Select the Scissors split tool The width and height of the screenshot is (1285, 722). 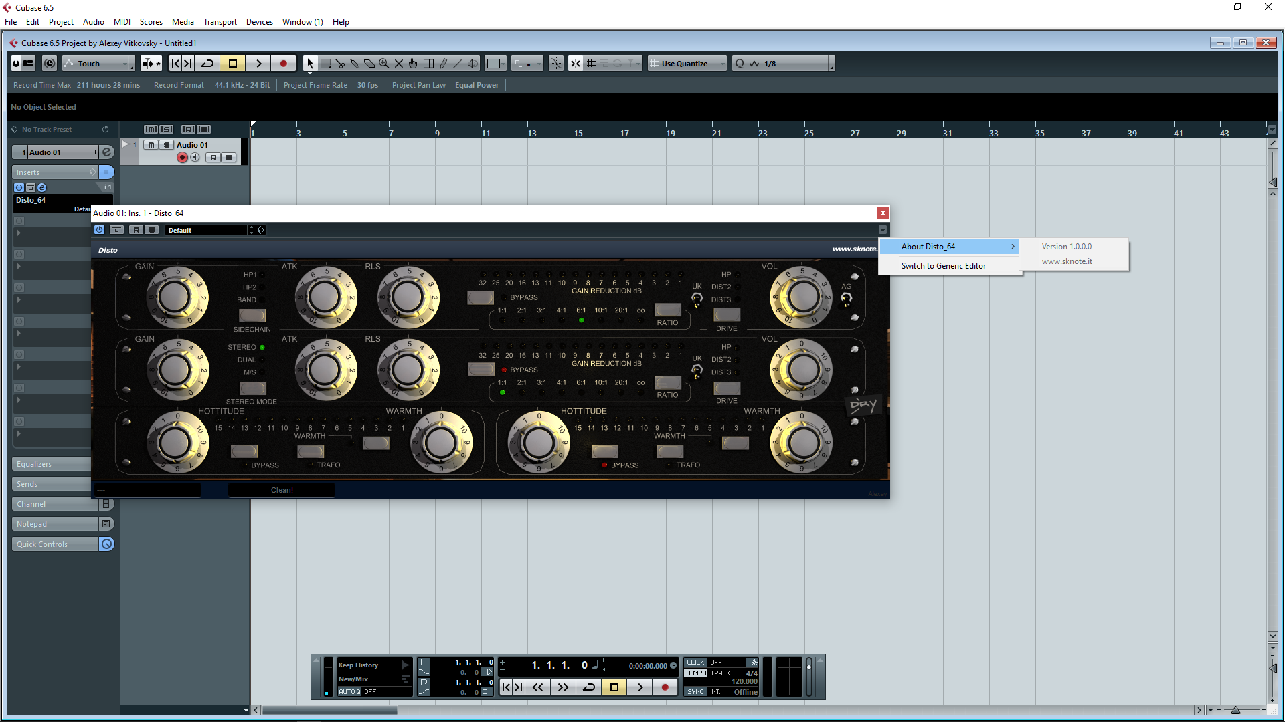(340, 64)
